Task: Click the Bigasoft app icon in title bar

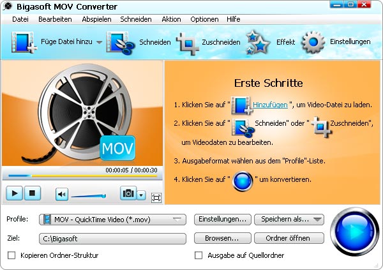Action: pos(8,6)
